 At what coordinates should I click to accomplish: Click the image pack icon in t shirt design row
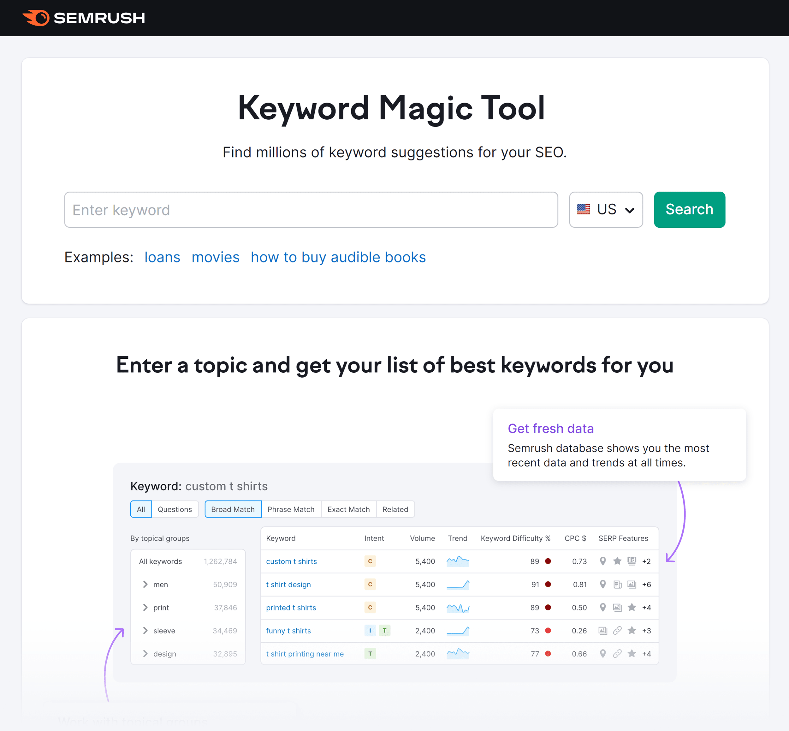632,584
